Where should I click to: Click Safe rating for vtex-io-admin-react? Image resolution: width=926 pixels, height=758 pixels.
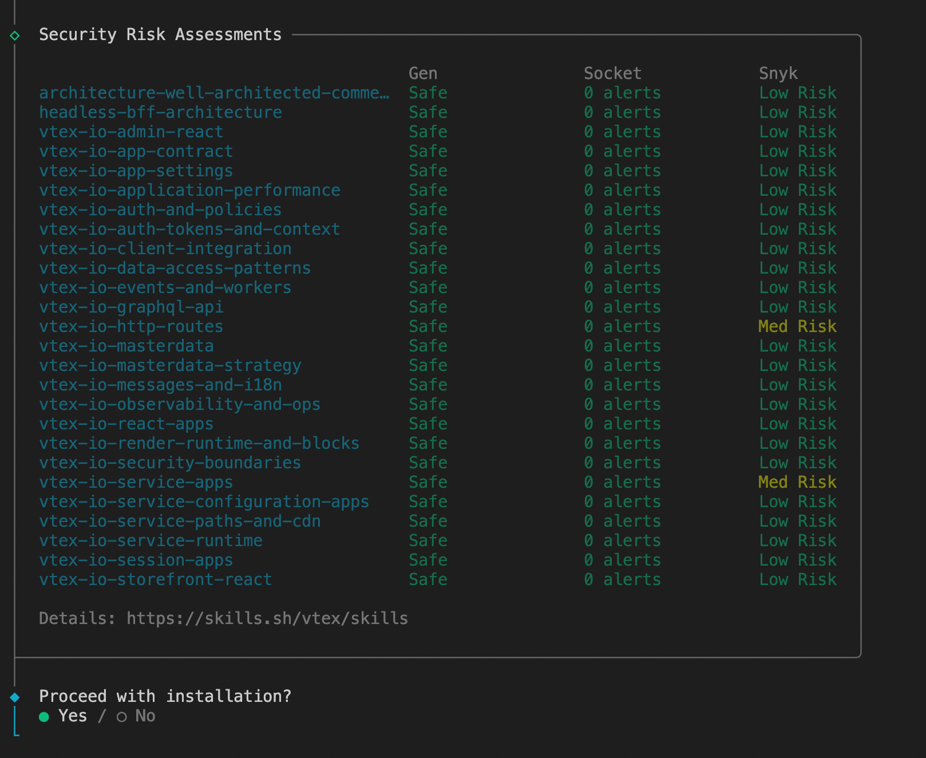tap(428, 132)
